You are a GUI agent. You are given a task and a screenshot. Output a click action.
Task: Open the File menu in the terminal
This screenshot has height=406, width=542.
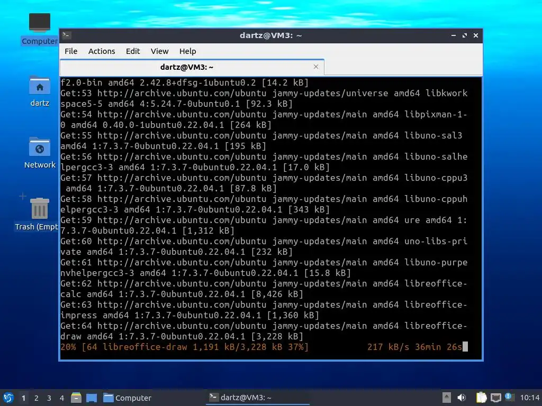pos(71,51)
